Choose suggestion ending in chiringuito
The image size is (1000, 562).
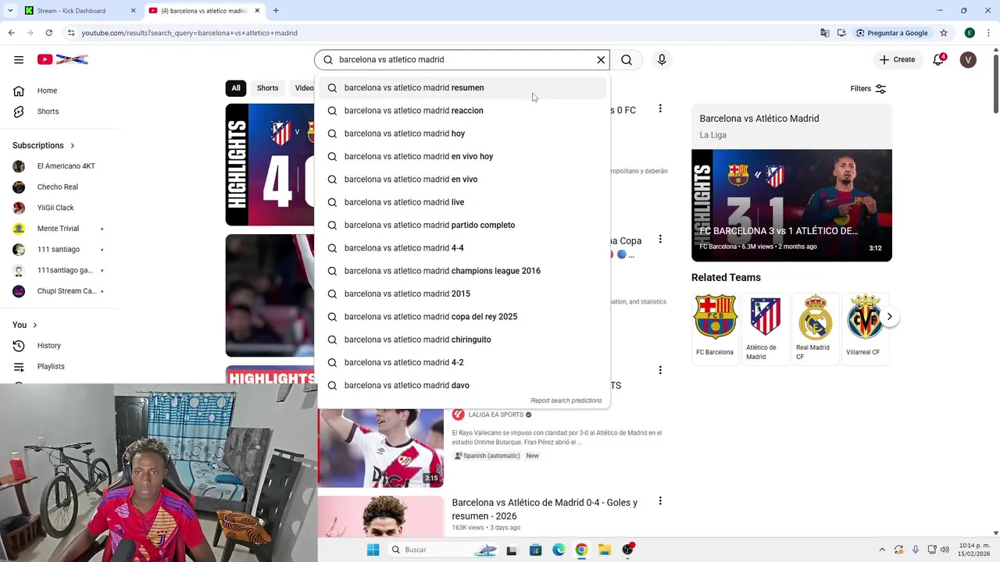tap(462, 340)
